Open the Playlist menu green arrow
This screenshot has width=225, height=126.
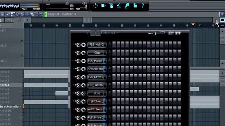46,14
